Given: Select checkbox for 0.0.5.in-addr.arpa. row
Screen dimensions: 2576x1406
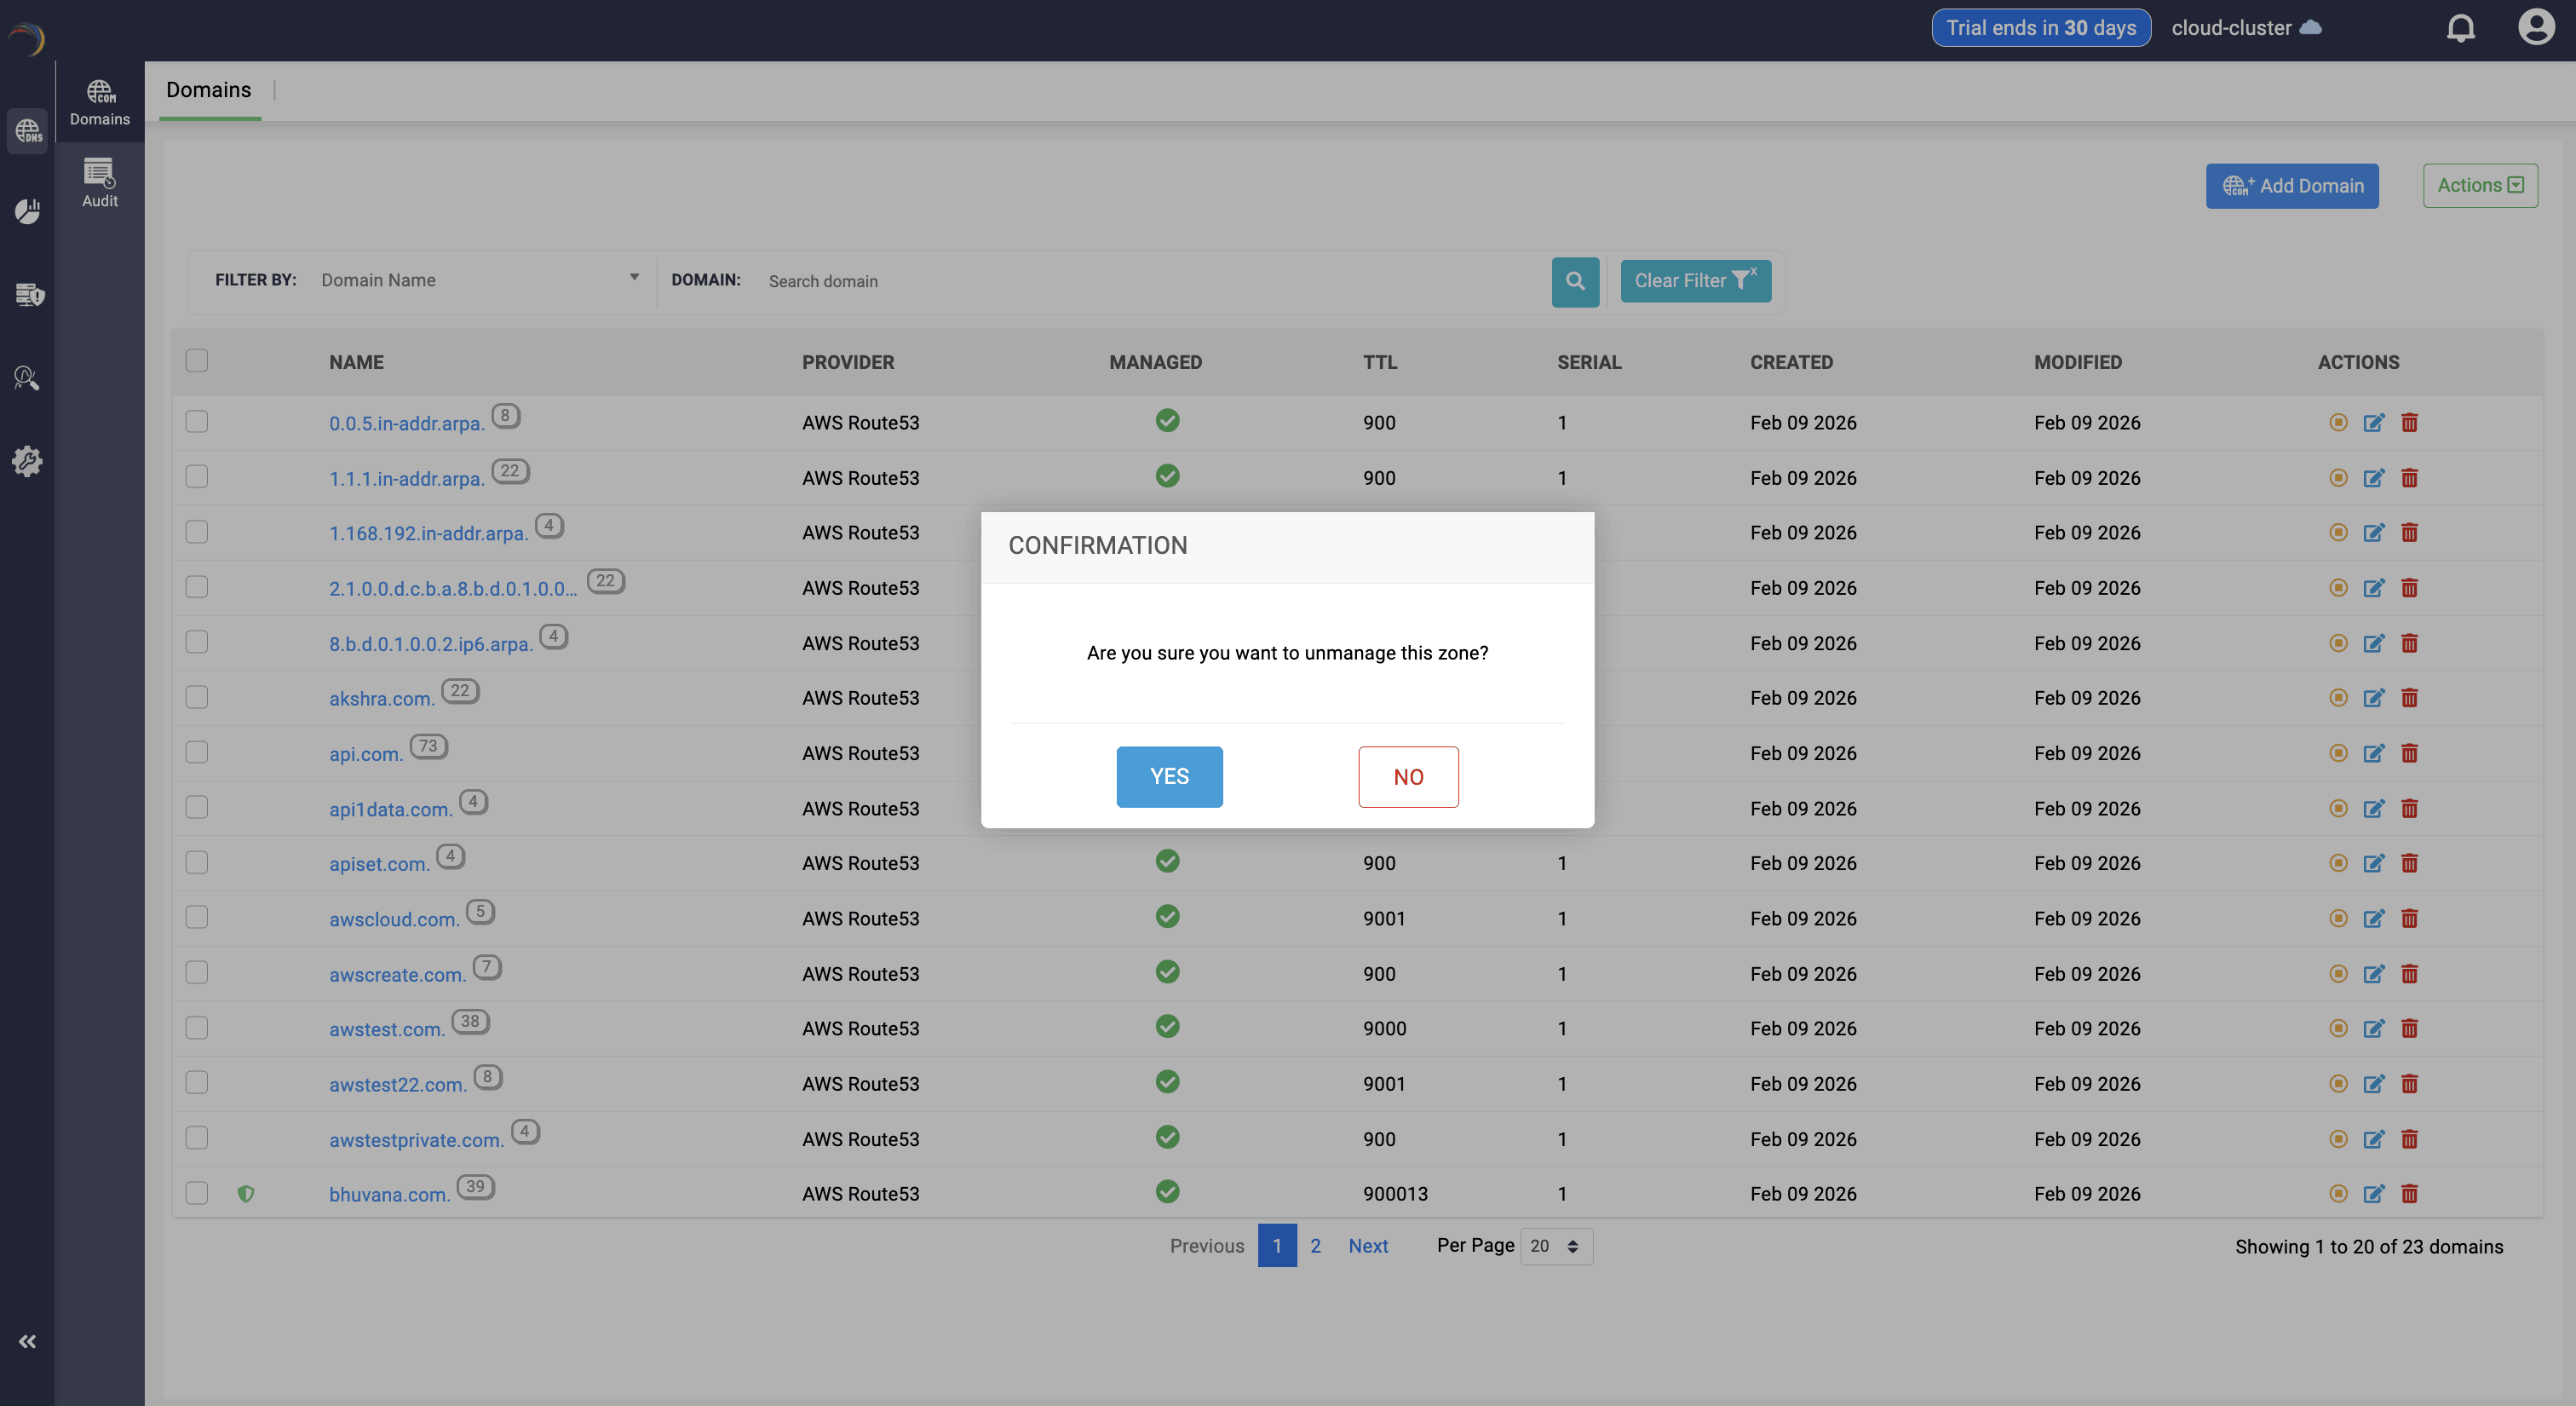Looking at the screenshot, I should [197, 422].
